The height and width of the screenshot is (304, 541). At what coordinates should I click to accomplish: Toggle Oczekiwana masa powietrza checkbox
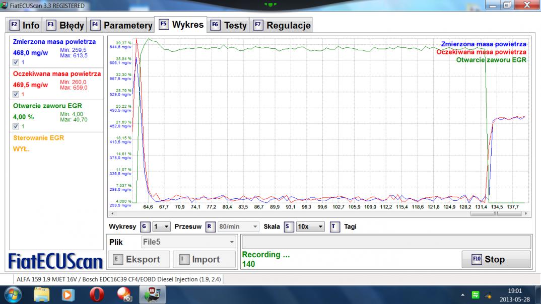point(16,94)
